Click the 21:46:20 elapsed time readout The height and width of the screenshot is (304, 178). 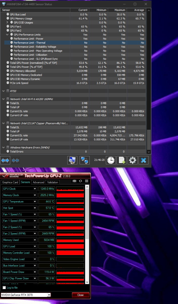point(99,160)
